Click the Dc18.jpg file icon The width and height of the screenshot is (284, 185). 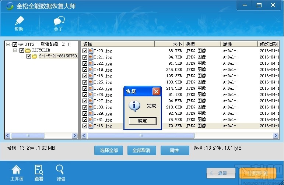click(91, 76)
